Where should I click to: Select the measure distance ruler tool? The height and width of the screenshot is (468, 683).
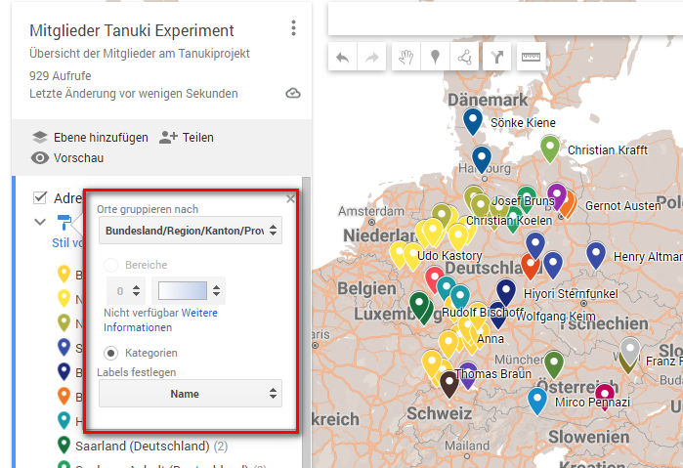coord(530,57)
